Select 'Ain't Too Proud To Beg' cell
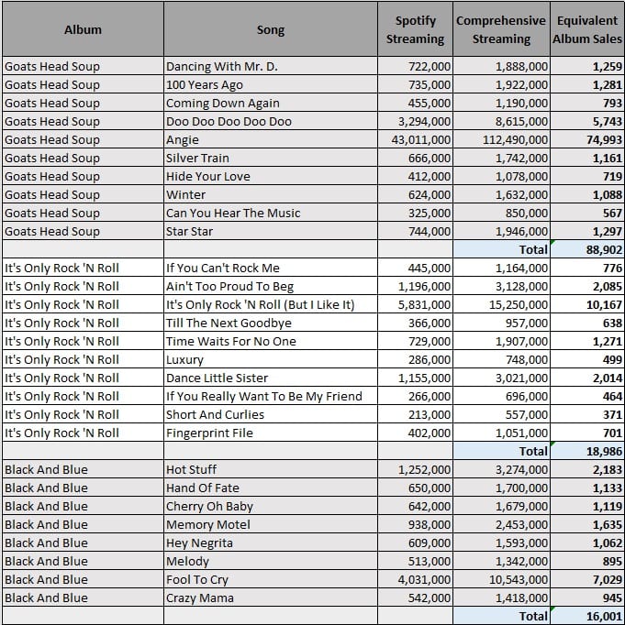 (x=271, y=286)
